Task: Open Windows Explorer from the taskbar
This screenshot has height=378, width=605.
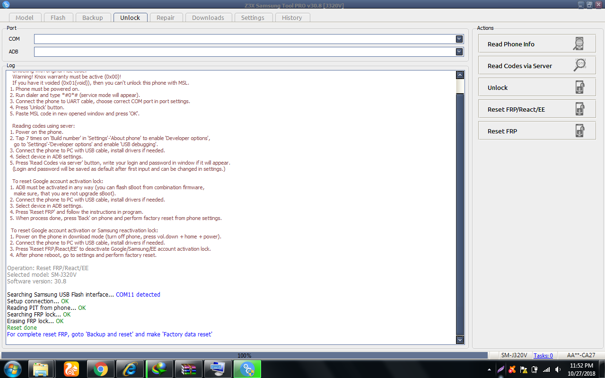Action: tap(42, 369)
